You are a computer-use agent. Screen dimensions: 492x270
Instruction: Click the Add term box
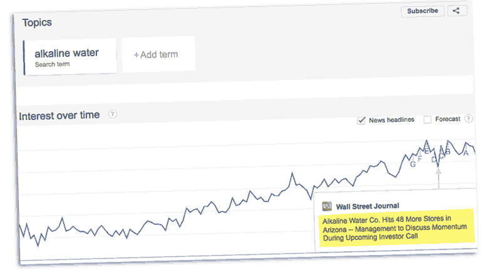pyautogui.click(x=158, y=54)
